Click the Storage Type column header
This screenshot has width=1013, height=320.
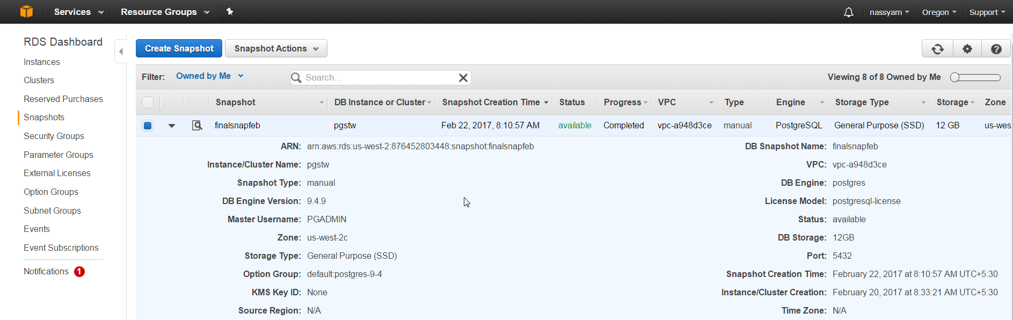tap(862, 102)
